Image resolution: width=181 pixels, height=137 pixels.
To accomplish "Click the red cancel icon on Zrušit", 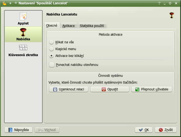I will [161, 130].
